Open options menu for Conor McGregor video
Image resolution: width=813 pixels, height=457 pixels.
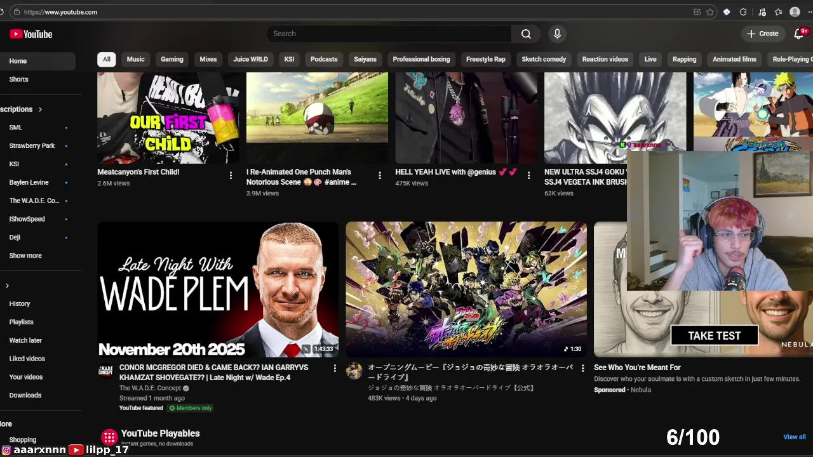335,368
